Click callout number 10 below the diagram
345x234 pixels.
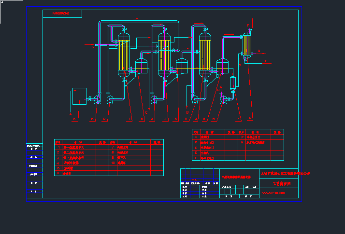pos(93,119)
